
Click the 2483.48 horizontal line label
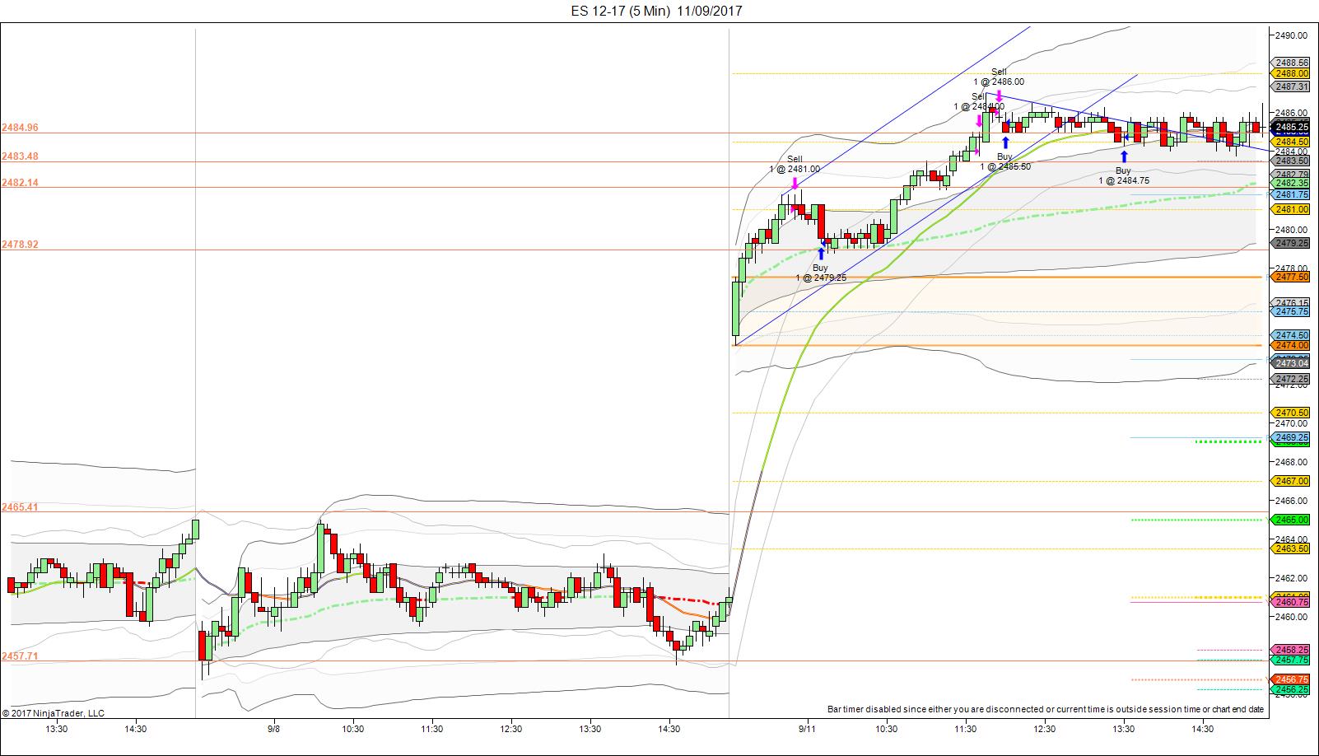tap(20, 156)
